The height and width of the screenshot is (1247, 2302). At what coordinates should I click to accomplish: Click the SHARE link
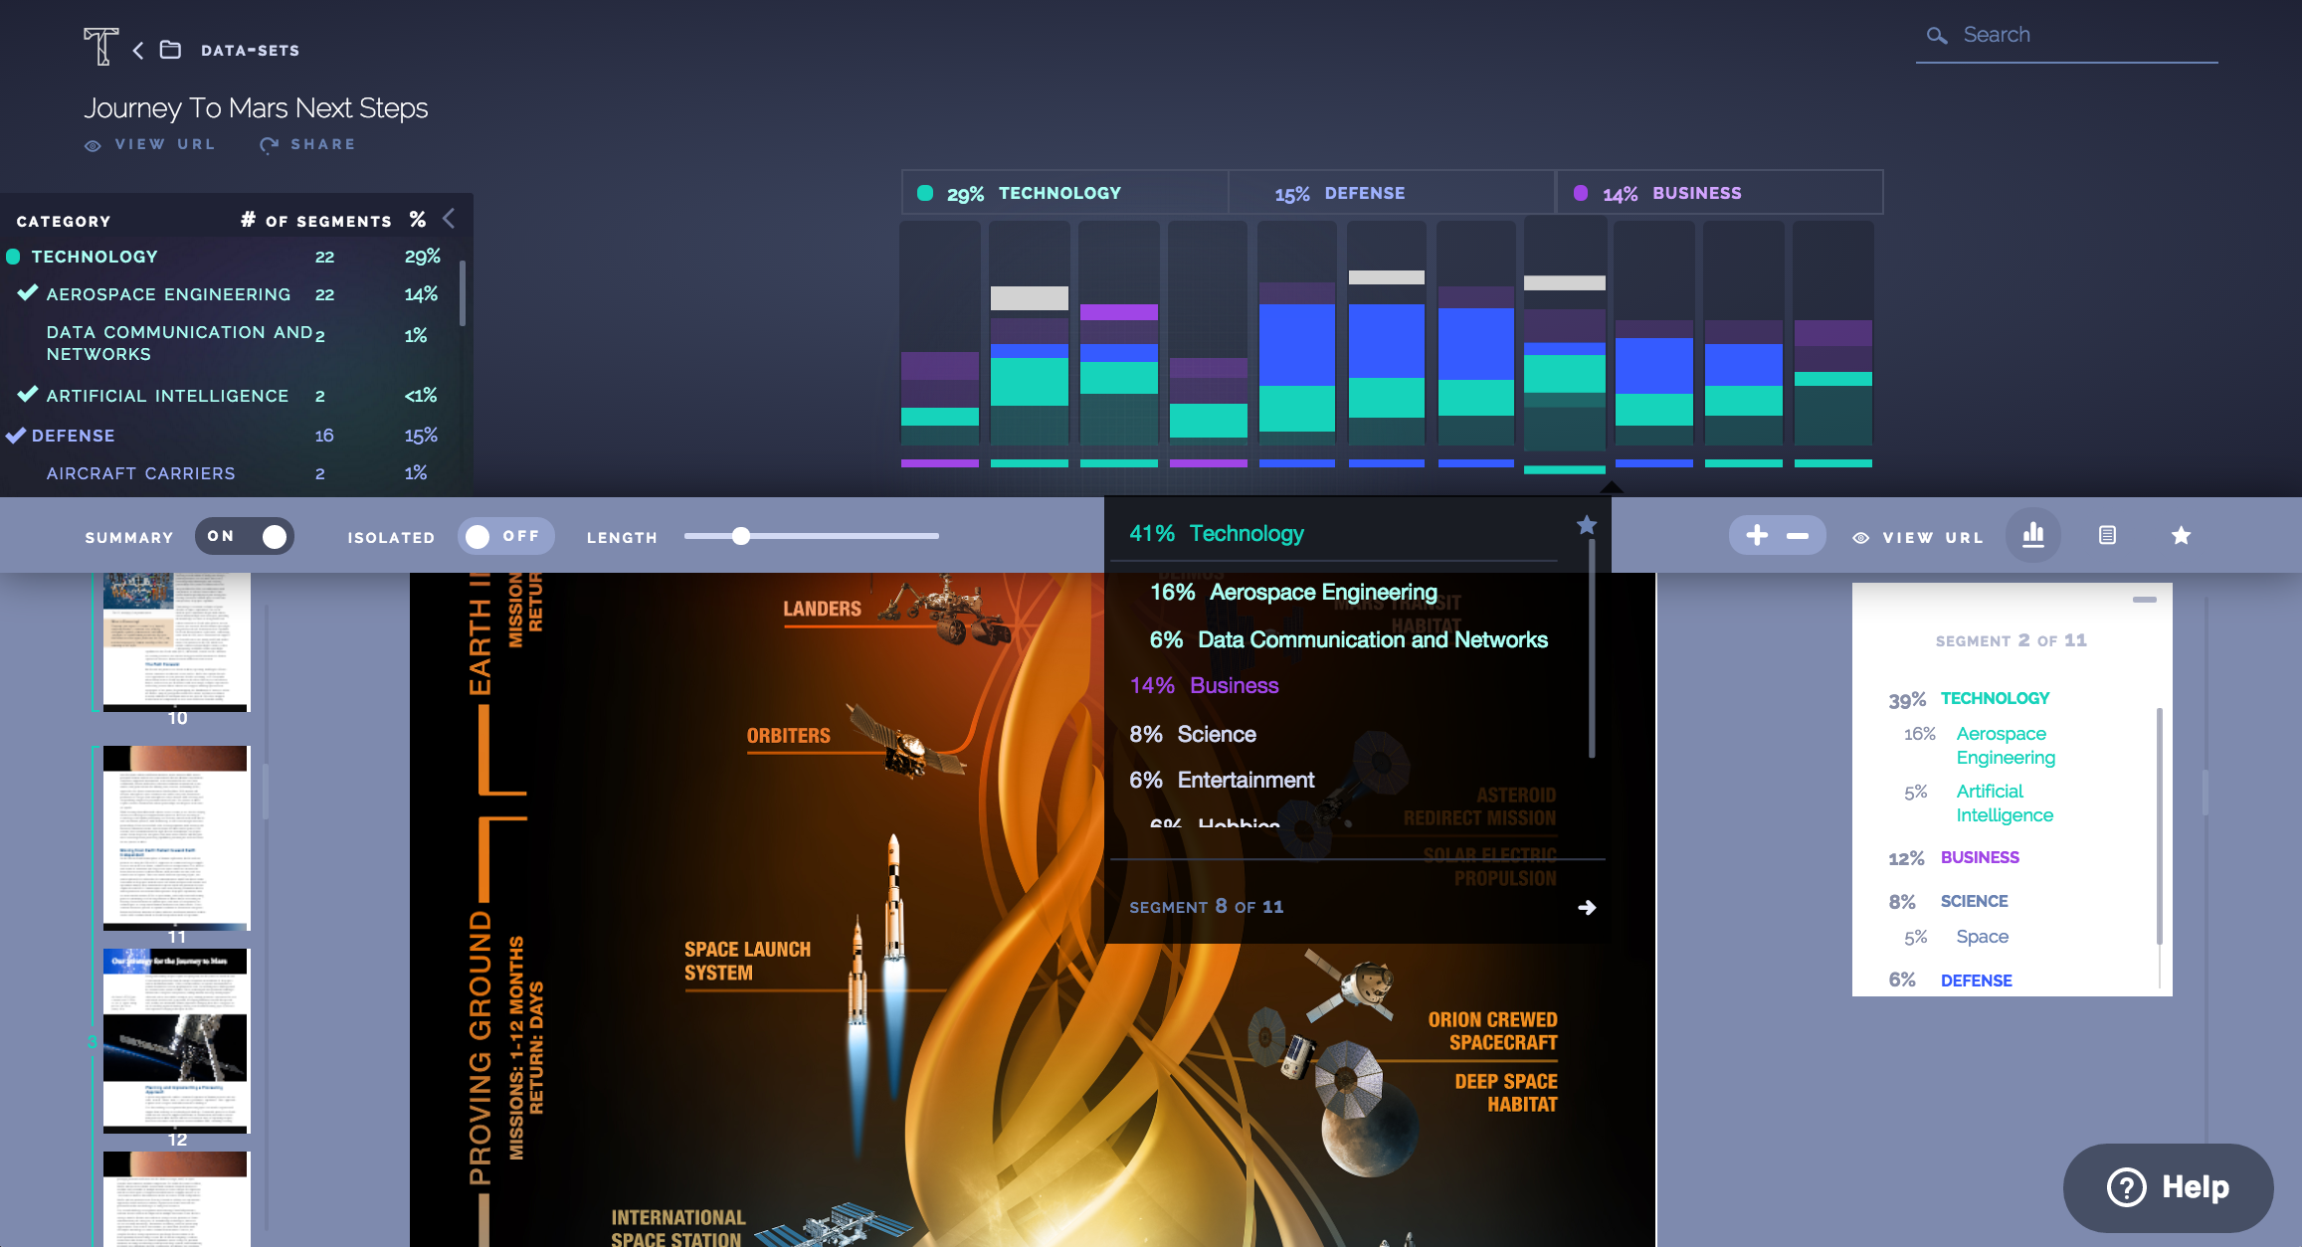coord(322,144)
